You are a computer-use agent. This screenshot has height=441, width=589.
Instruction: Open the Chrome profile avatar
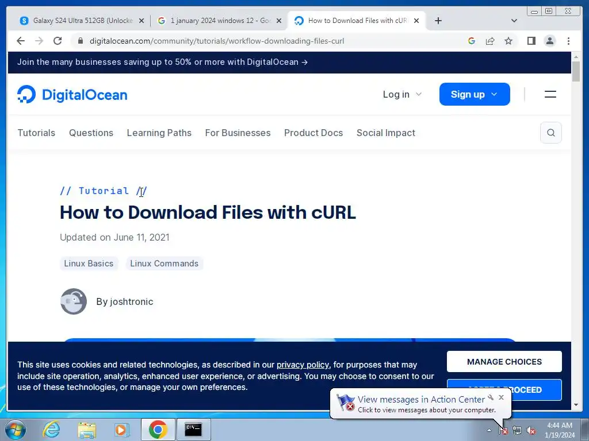550,41
